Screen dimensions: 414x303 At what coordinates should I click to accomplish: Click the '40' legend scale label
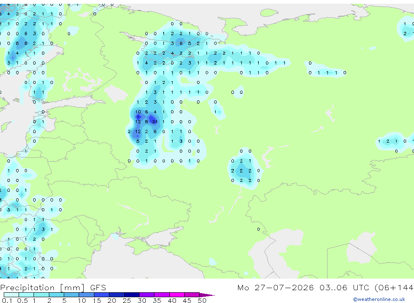[x=172, y=301]
